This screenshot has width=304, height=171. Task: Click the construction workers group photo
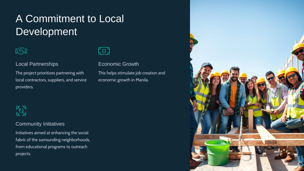247,85
